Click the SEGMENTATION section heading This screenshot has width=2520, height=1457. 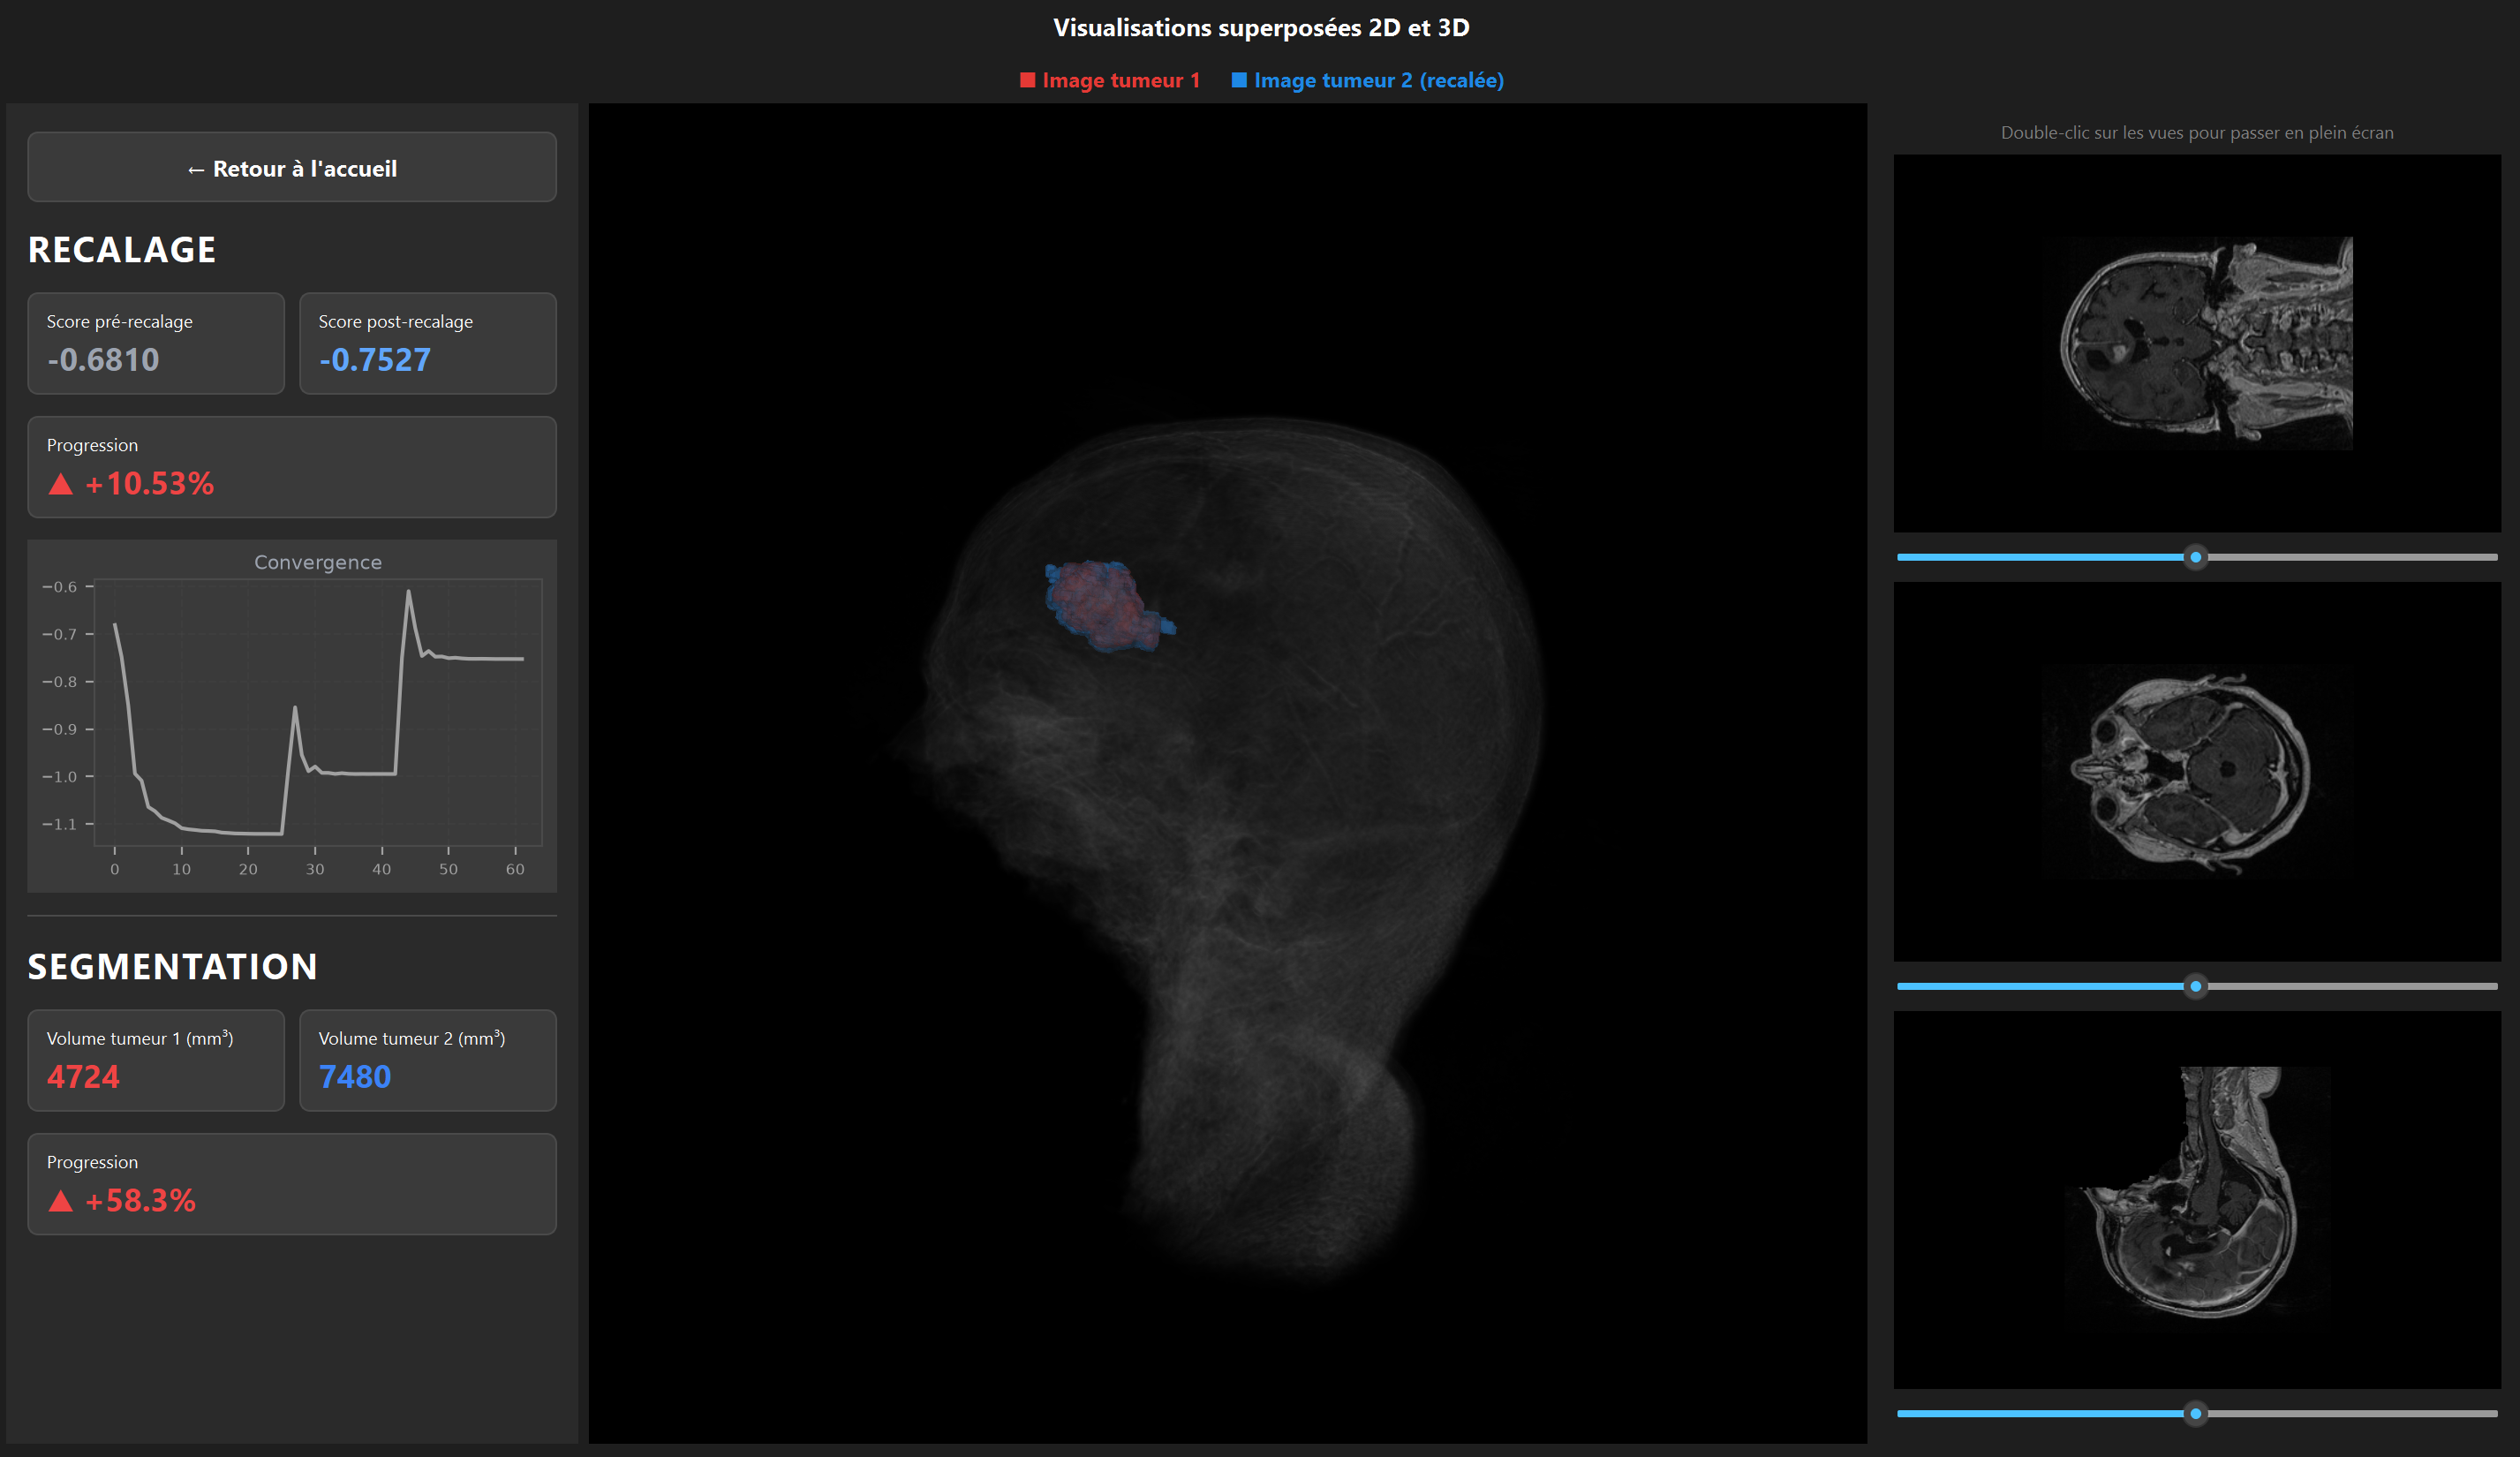[x=173, y=967]
